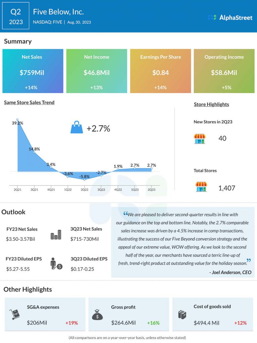Click the Operating Income card
This screenshot has width=257, height=343.
(224, 71)
